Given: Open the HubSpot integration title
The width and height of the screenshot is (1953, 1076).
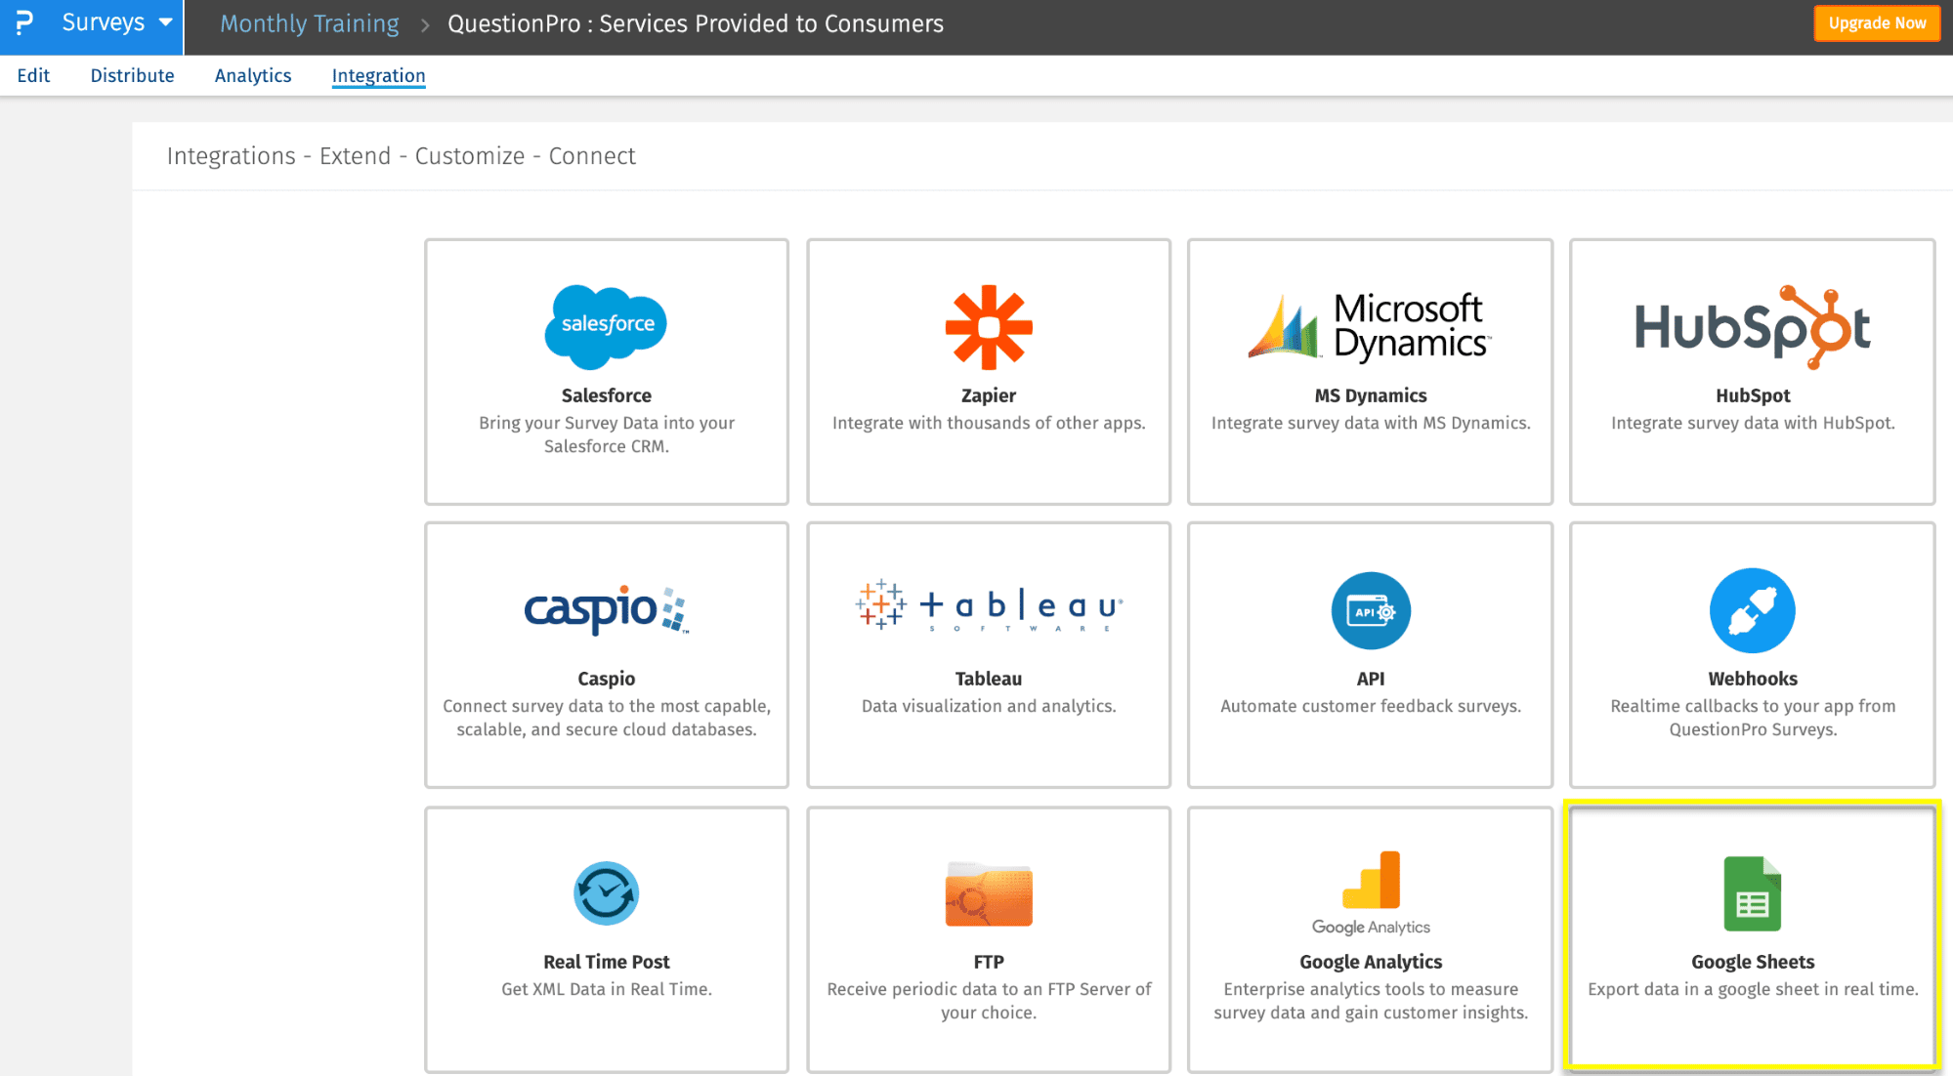Looking at the screenshot, I should 1753,395.
